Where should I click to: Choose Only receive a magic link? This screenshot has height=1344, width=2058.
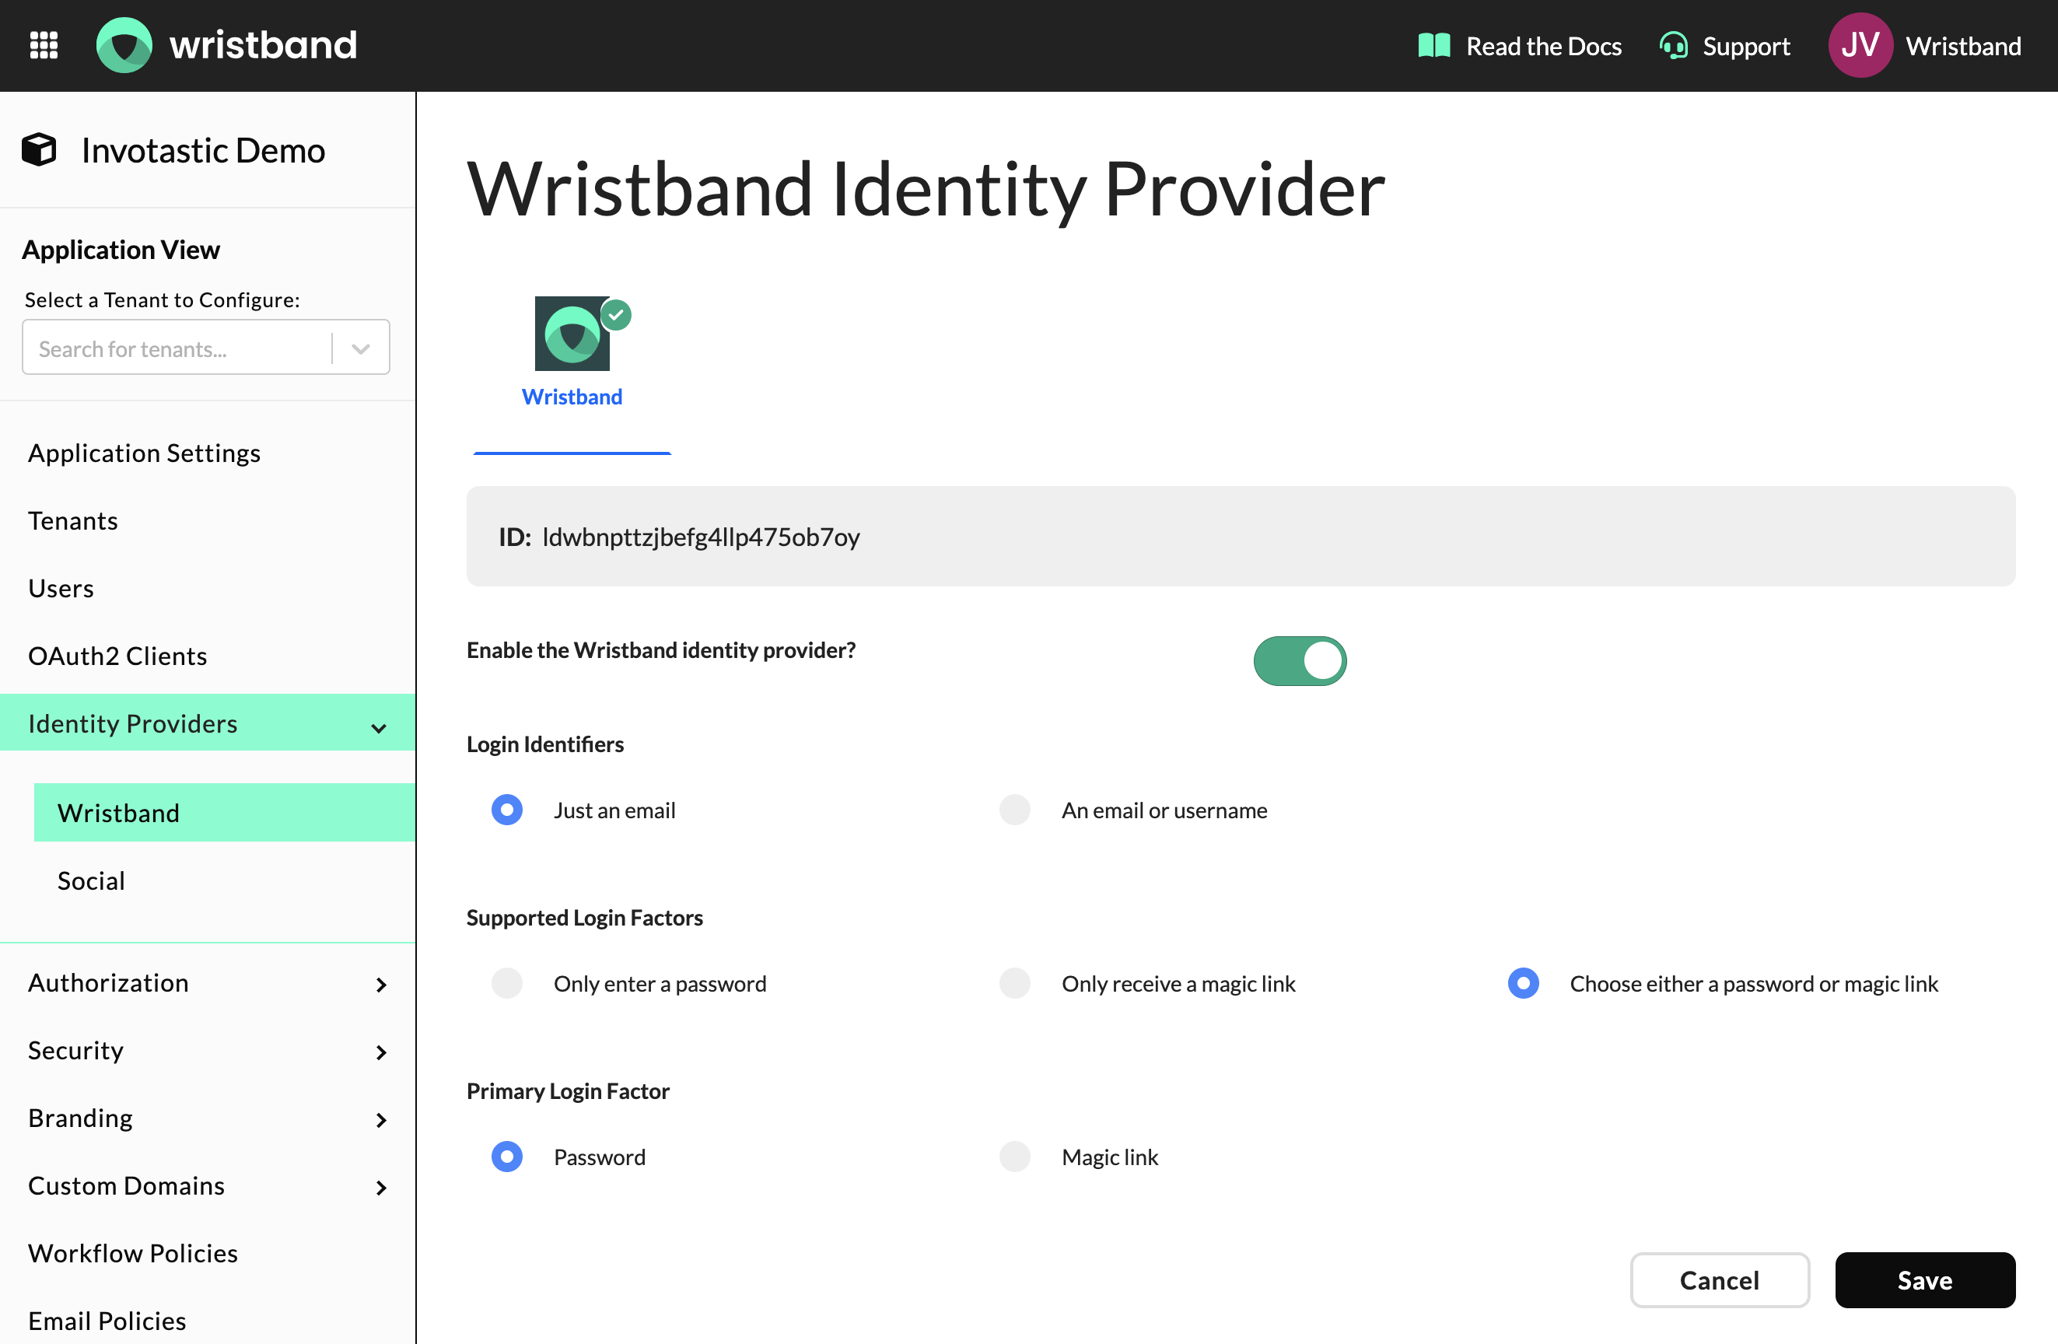coord(1014,983)
